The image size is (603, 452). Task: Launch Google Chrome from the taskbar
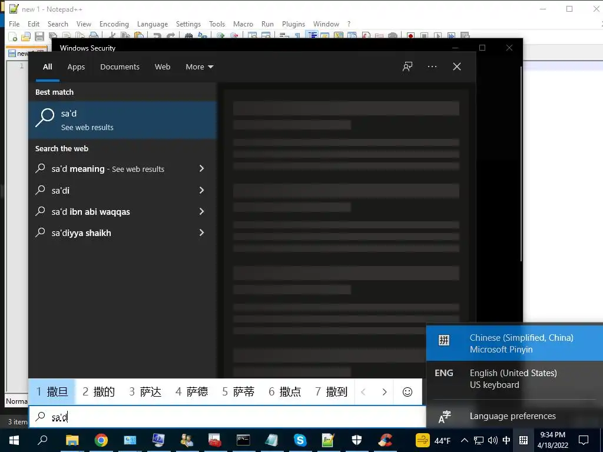(101, 440)
